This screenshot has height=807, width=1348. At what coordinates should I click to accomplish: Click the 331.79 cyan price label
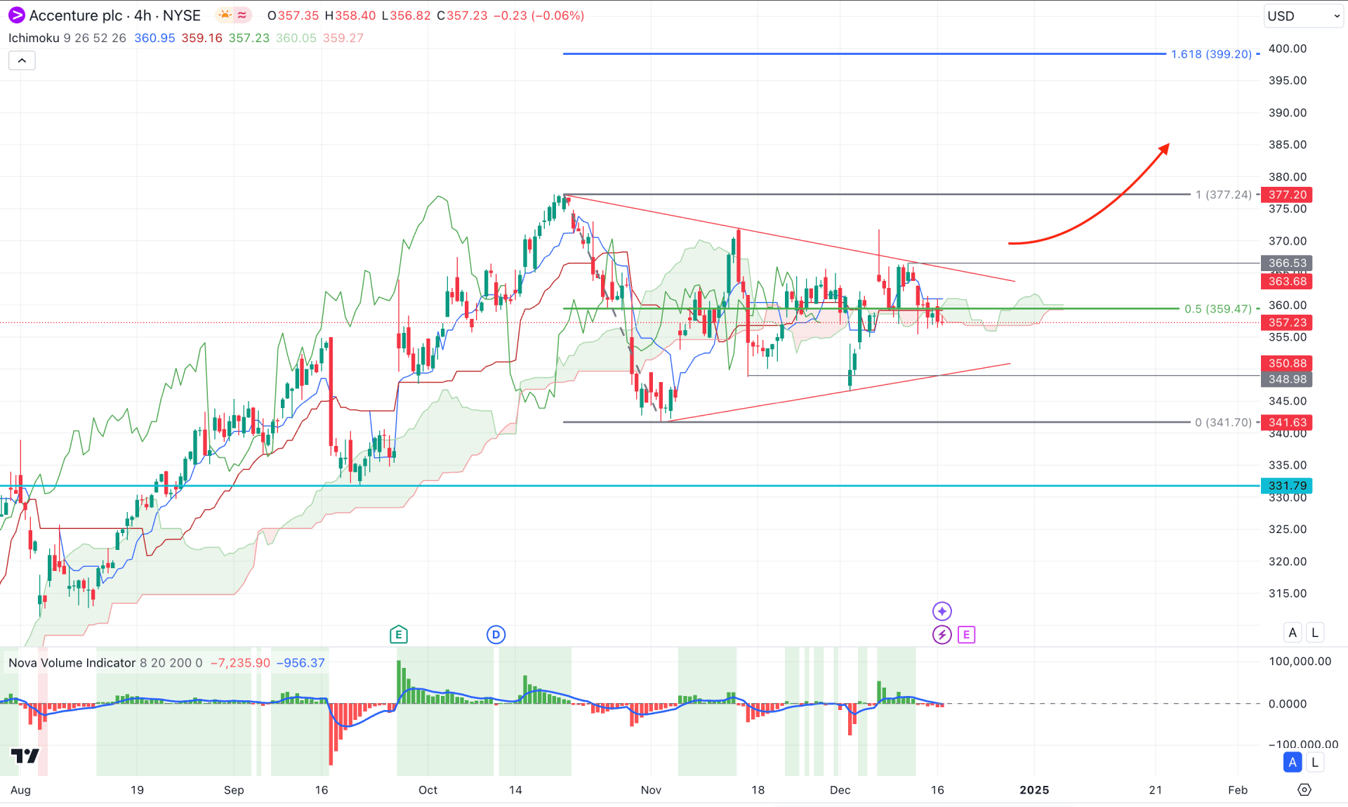1287,485
